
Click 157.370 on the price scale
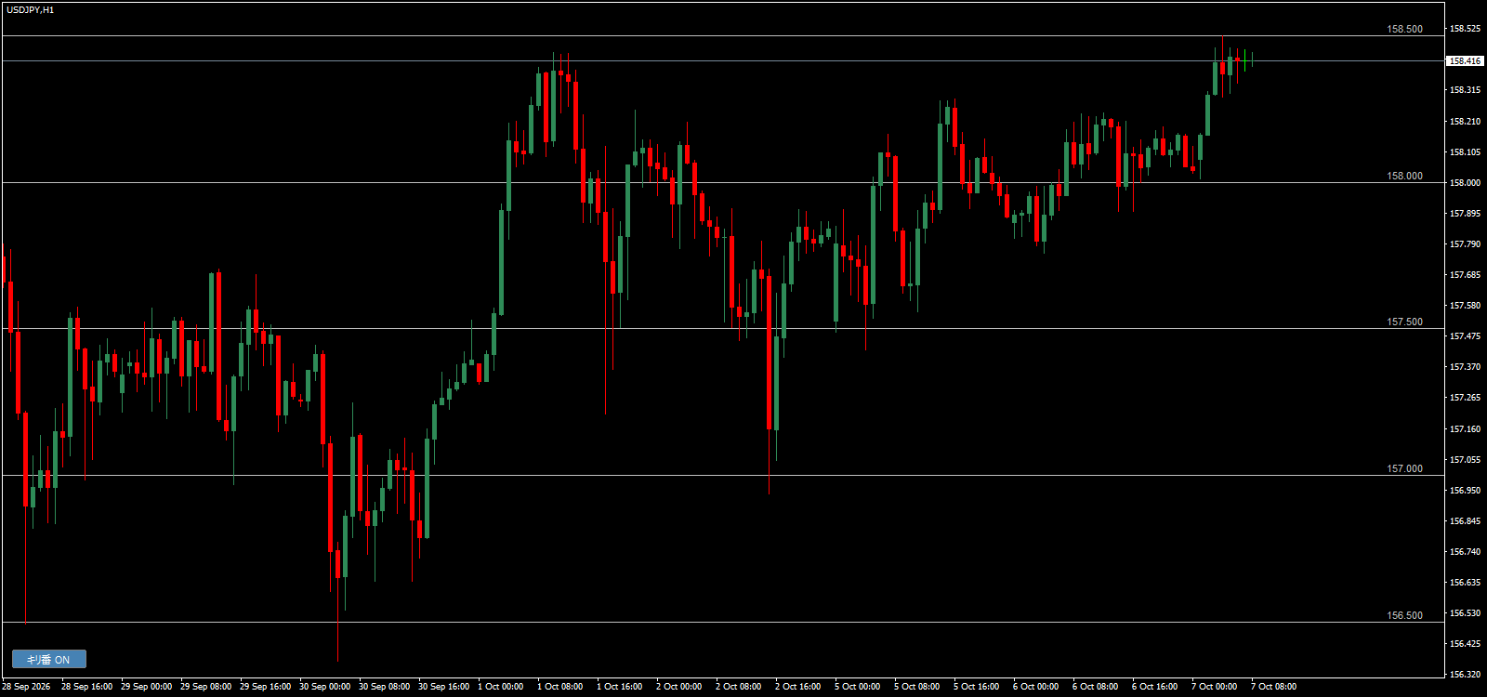click(1465, 366)
